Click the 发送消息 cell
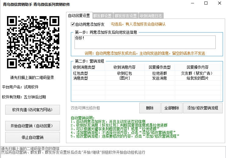The height and width of the screenshot is (158, 226). (x=160, y=78)
